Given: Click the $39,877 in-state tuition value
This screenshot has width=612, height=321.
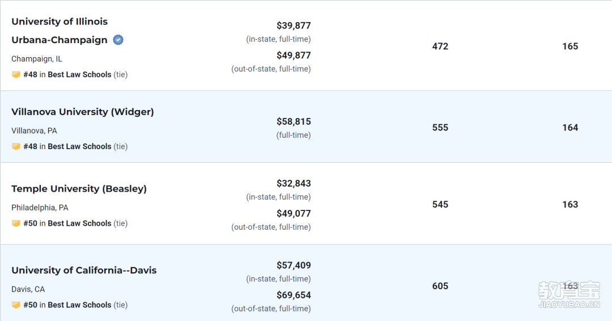Looking at the screenshot, I should (x=294, y=26).
